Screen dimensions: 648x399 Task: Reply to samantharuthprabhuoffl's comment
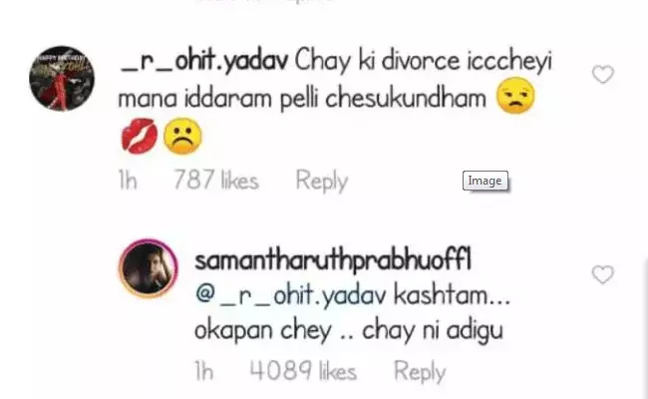[x=420, y=371]
